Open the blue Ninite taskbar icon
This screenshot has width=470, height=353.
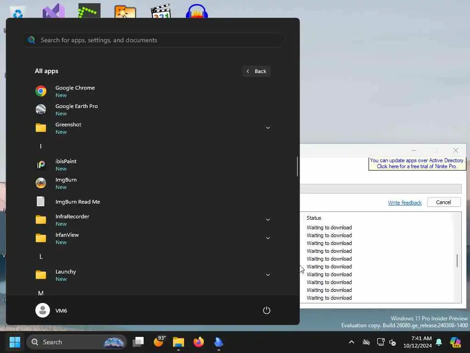coord(218,342)
